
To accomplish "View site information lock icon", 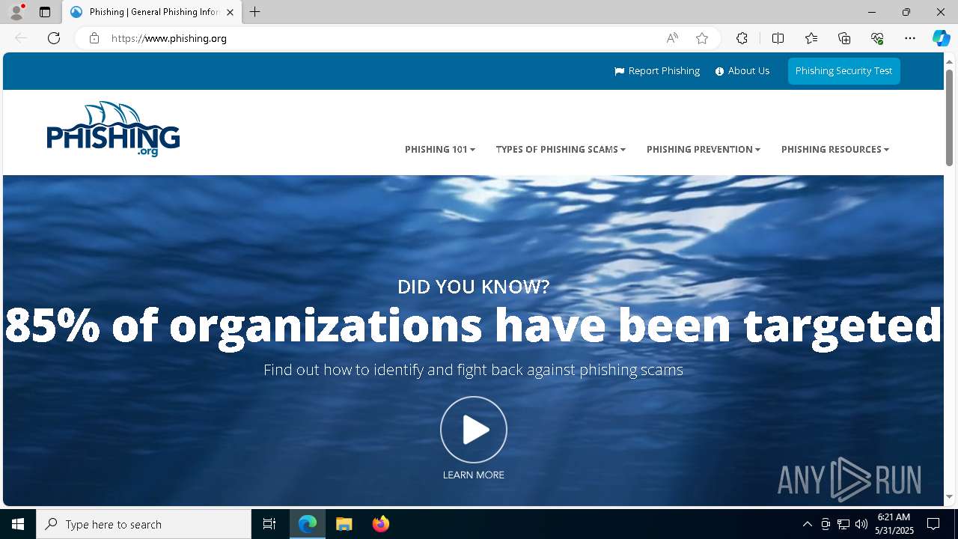I will (x=94, y=38).
